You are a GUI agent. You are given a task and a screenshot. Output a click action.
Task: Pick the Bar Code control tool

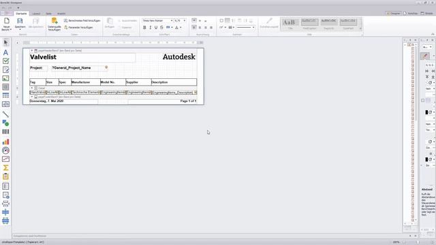[x=5, y=131]
